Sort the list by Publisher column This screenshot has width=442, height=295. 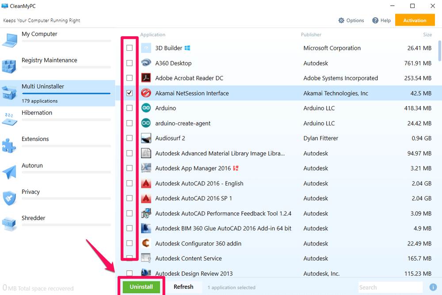tap(311, 34)
